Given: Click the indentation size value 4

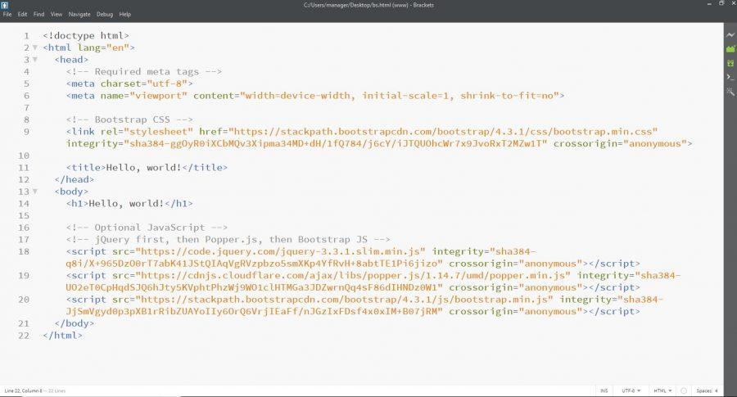Looking at the screenshot, I should pyautogui.click(x=717, y=391).
